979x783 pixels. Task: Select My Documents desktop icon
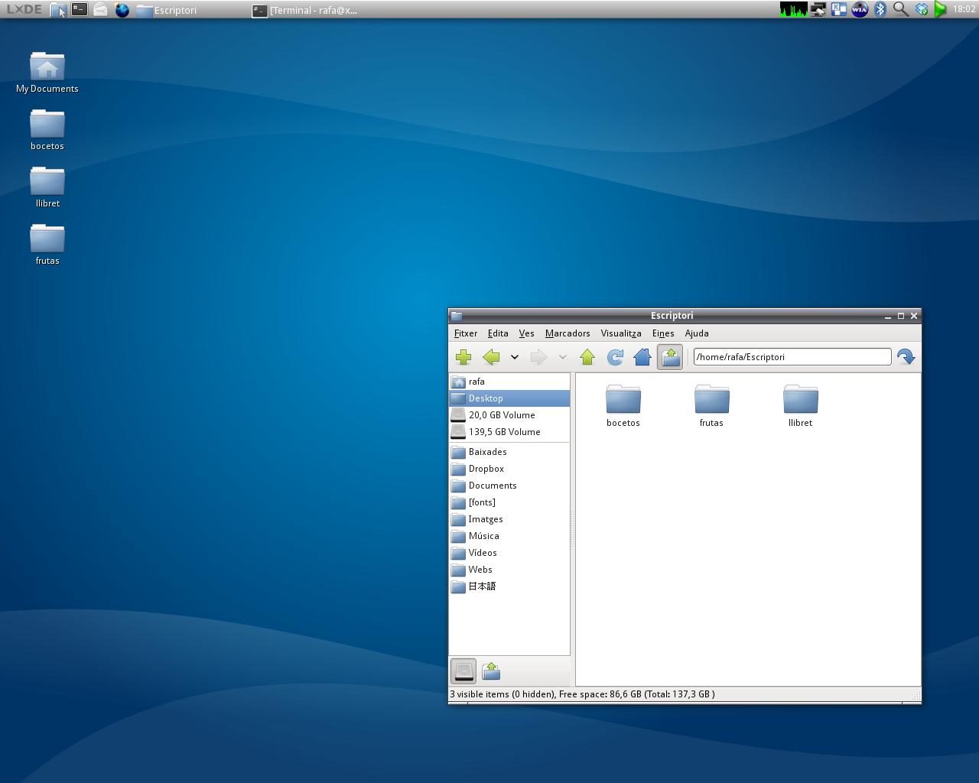(47, 73)
